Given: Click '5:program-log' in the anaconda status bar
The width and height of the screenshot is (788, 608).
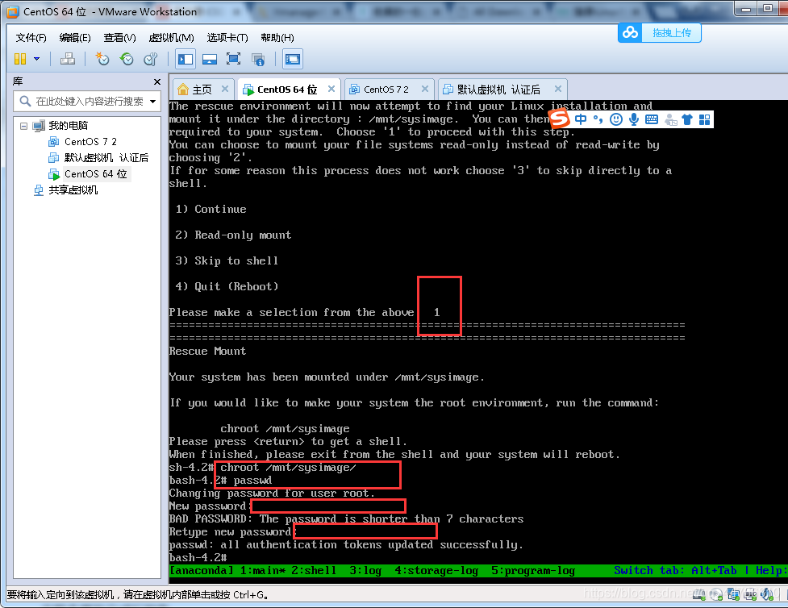Looking at the screenshot, I should (533, 570).
